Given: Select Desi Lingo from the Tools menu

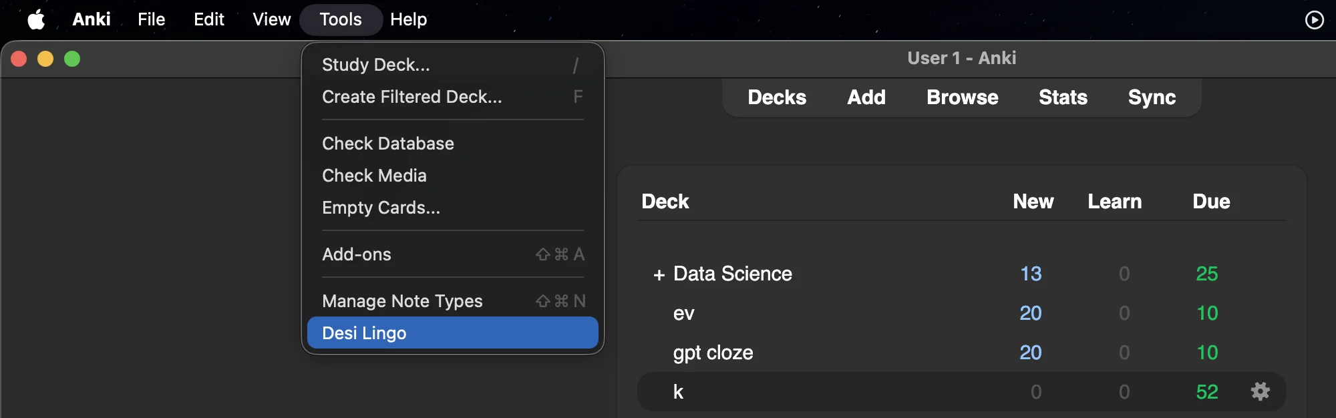Looking at the screenshot, I should (364, 333).
